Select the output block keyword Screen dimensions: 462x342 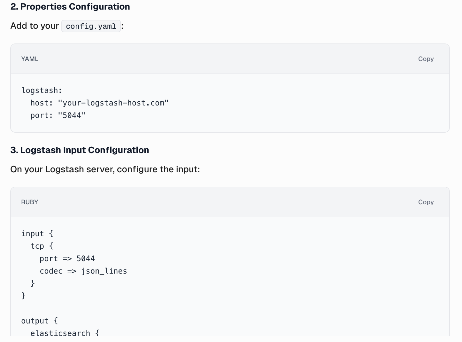click(35, 321)
